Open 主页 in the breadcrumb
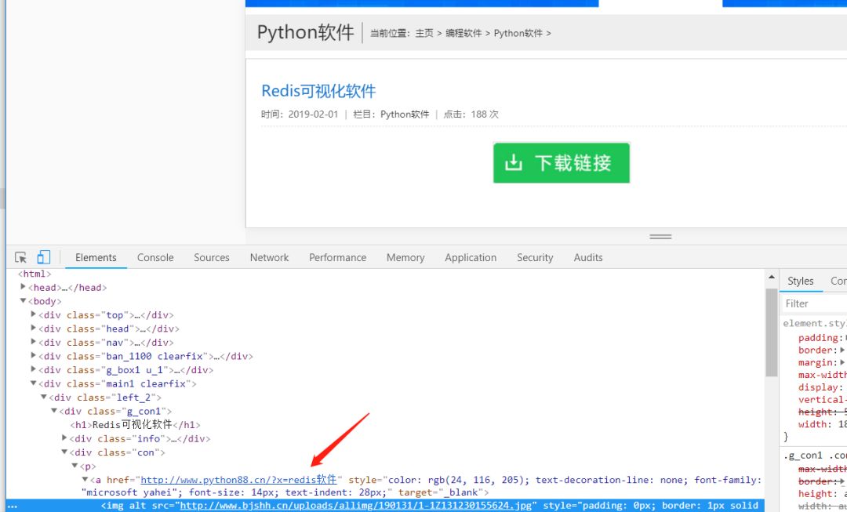Screen dimensions: 847x512 tap(424, 33)
